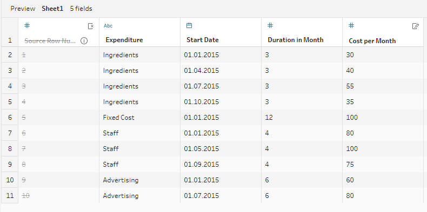The width and height of the screenshot is (427, 212).
Task: Select the Sheet1 label
Action: (52, 9)
